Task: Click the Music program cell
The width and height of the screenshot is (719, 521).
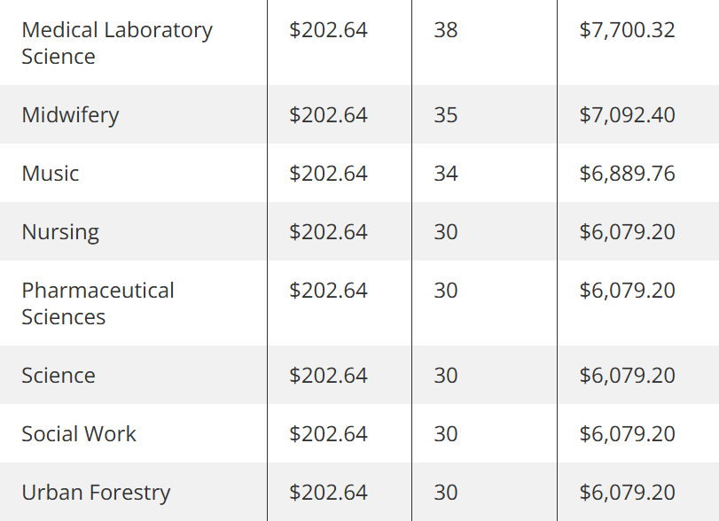Action: point(50,173)
